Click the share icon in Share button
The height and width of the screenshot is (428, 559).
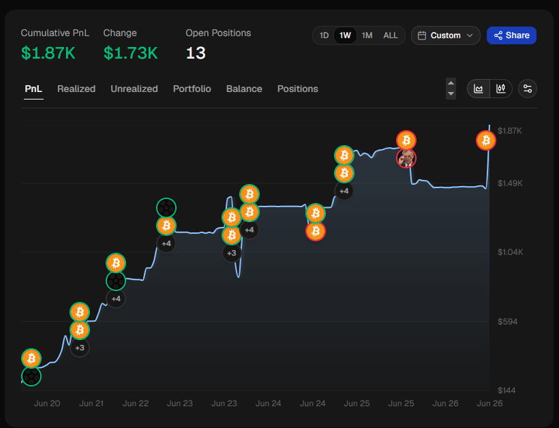pyautogui.click(x=498, y=35)
